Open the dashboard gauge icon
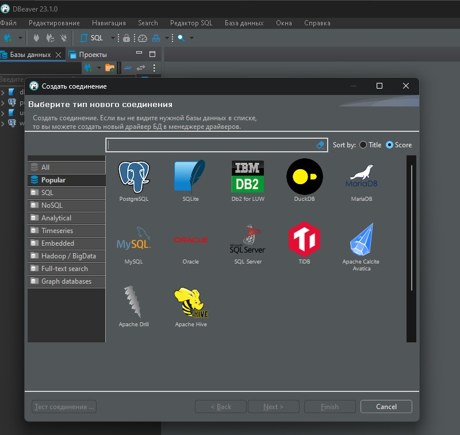The width and height of the screenshot is (460, 435). (143, 38)
